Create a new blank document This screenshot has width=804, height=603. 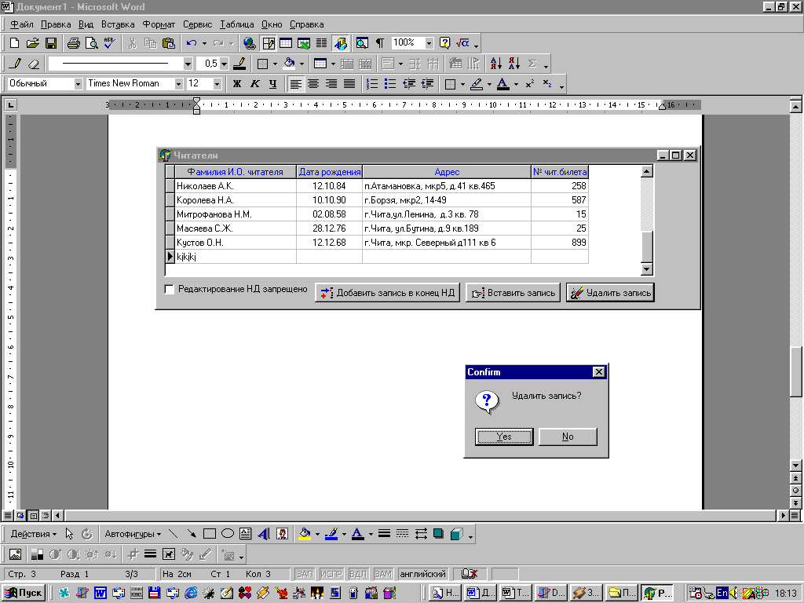pyautogui.click(x=14, y=43)
